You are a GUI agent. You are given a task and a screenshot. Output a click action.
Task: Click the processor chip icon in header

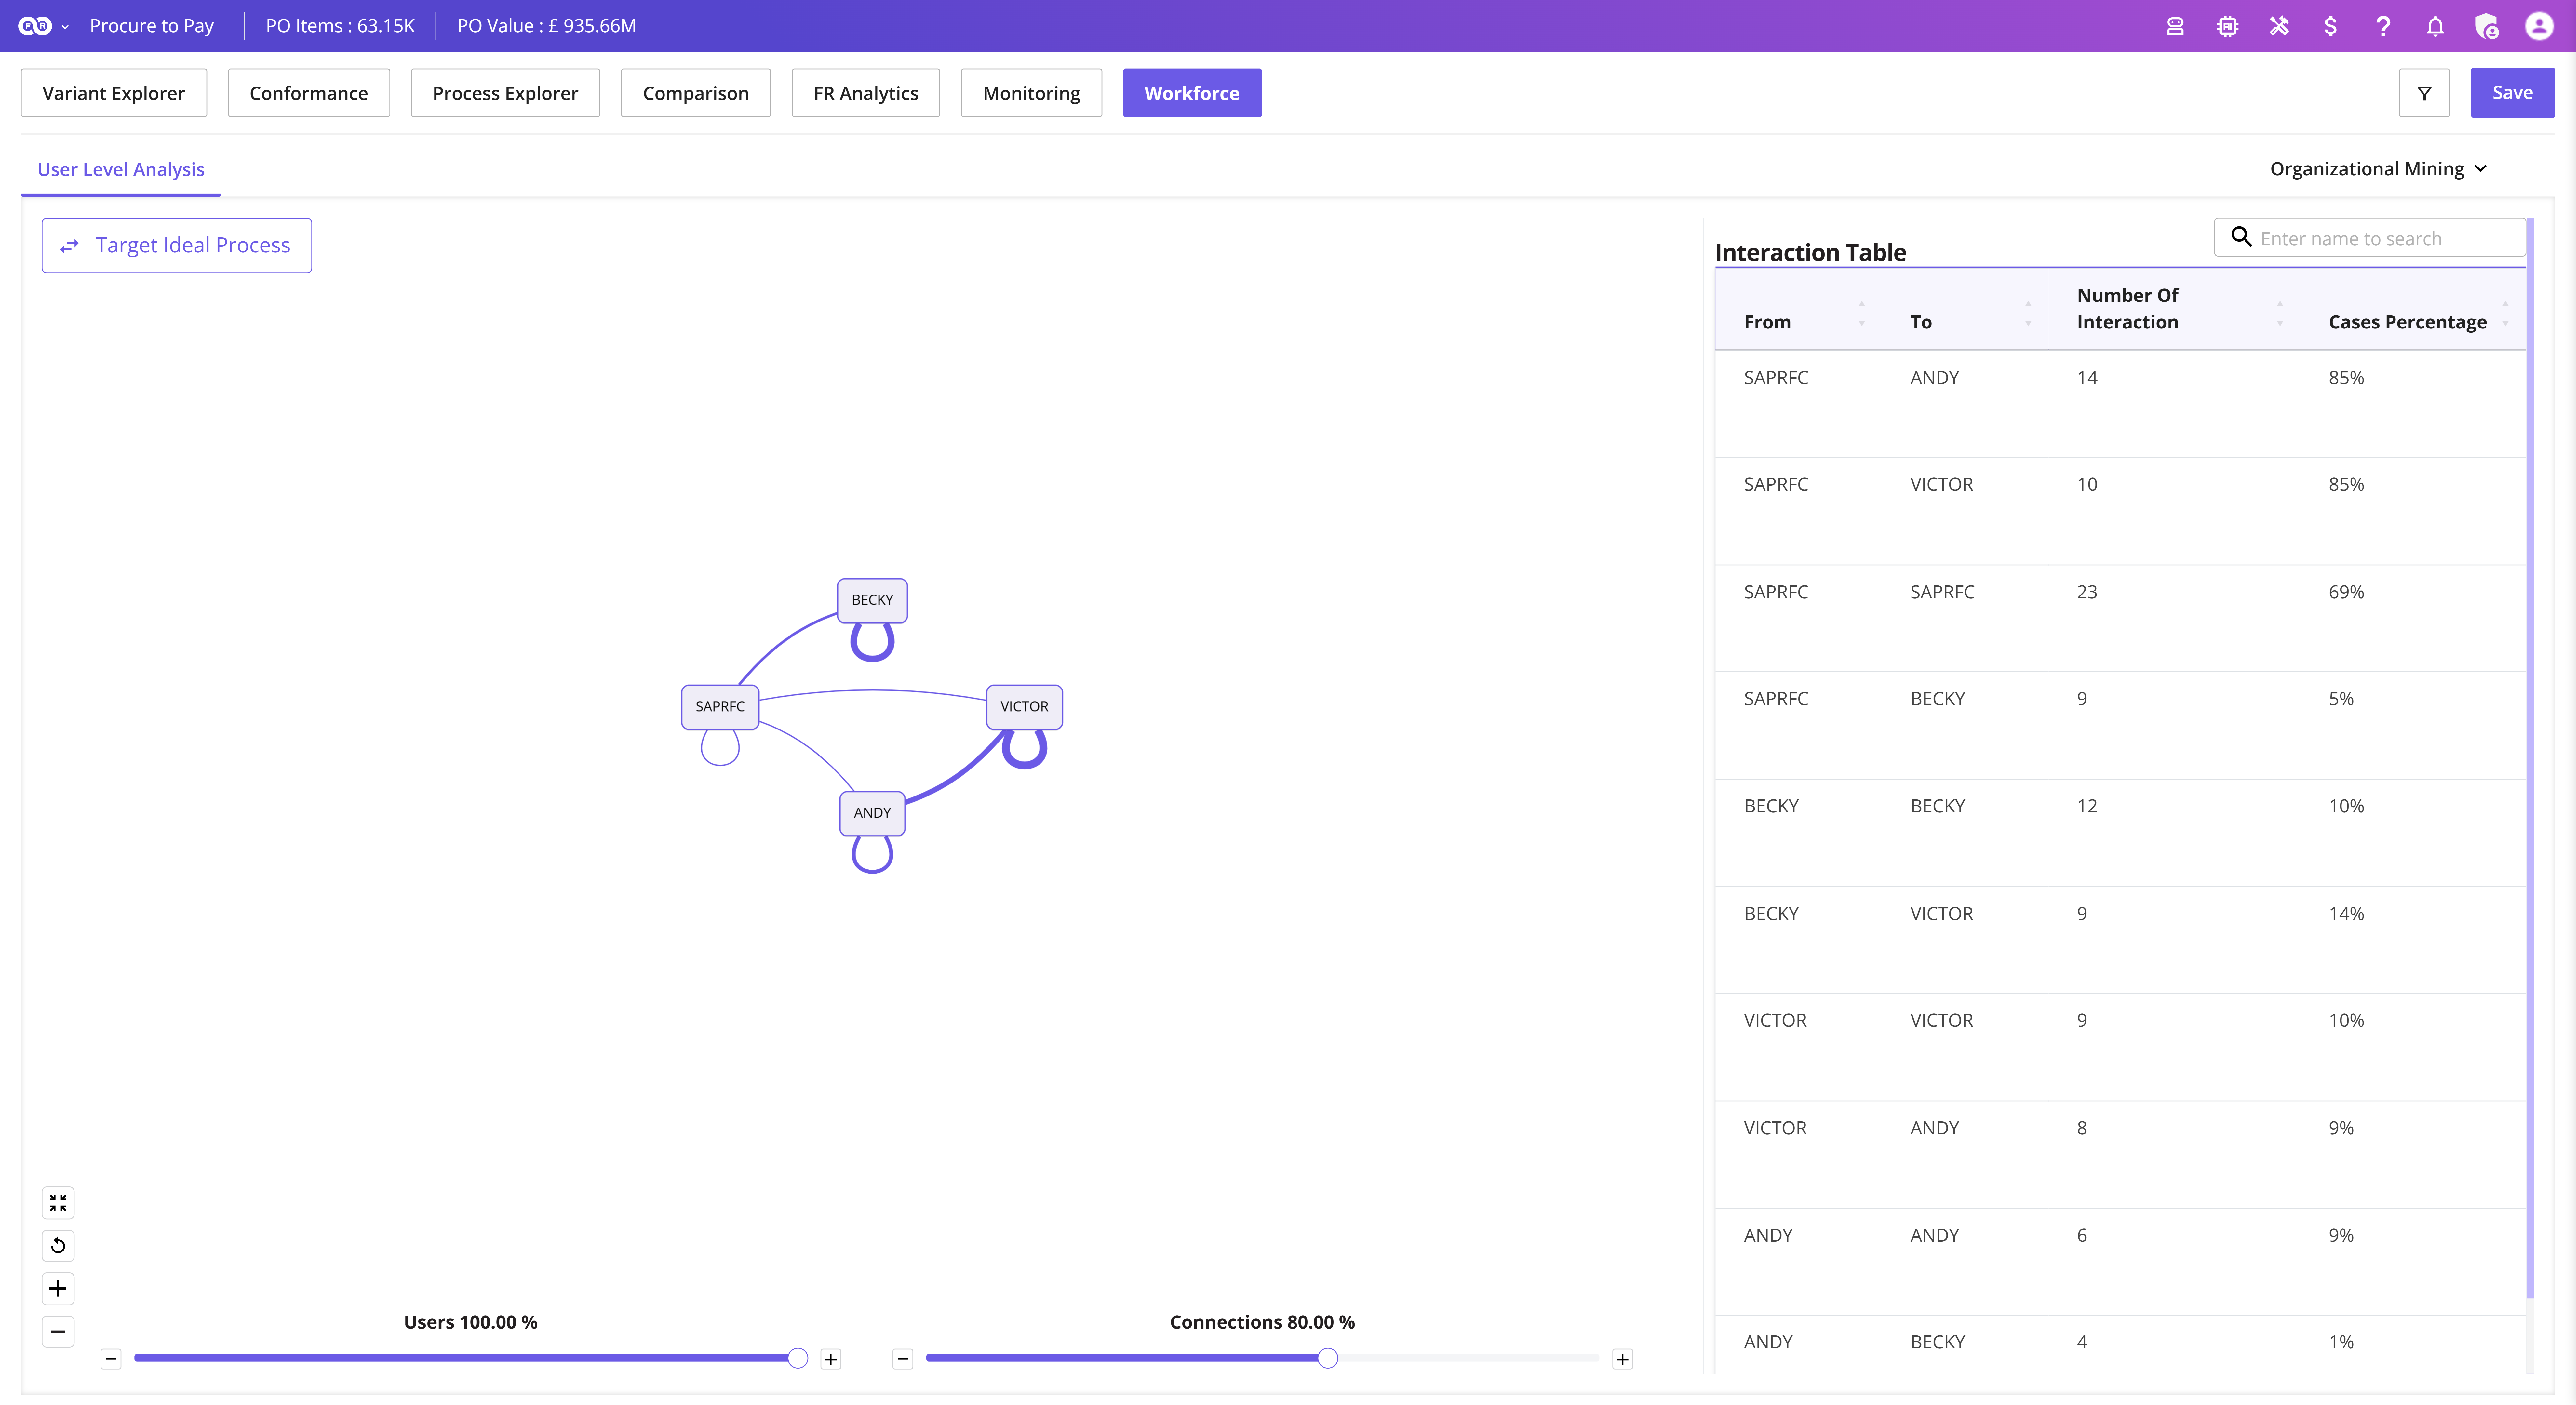pos(2227,26)
